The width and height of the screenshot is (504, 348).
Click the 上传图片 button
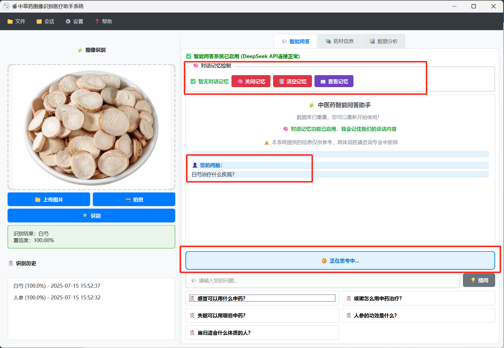49,199
